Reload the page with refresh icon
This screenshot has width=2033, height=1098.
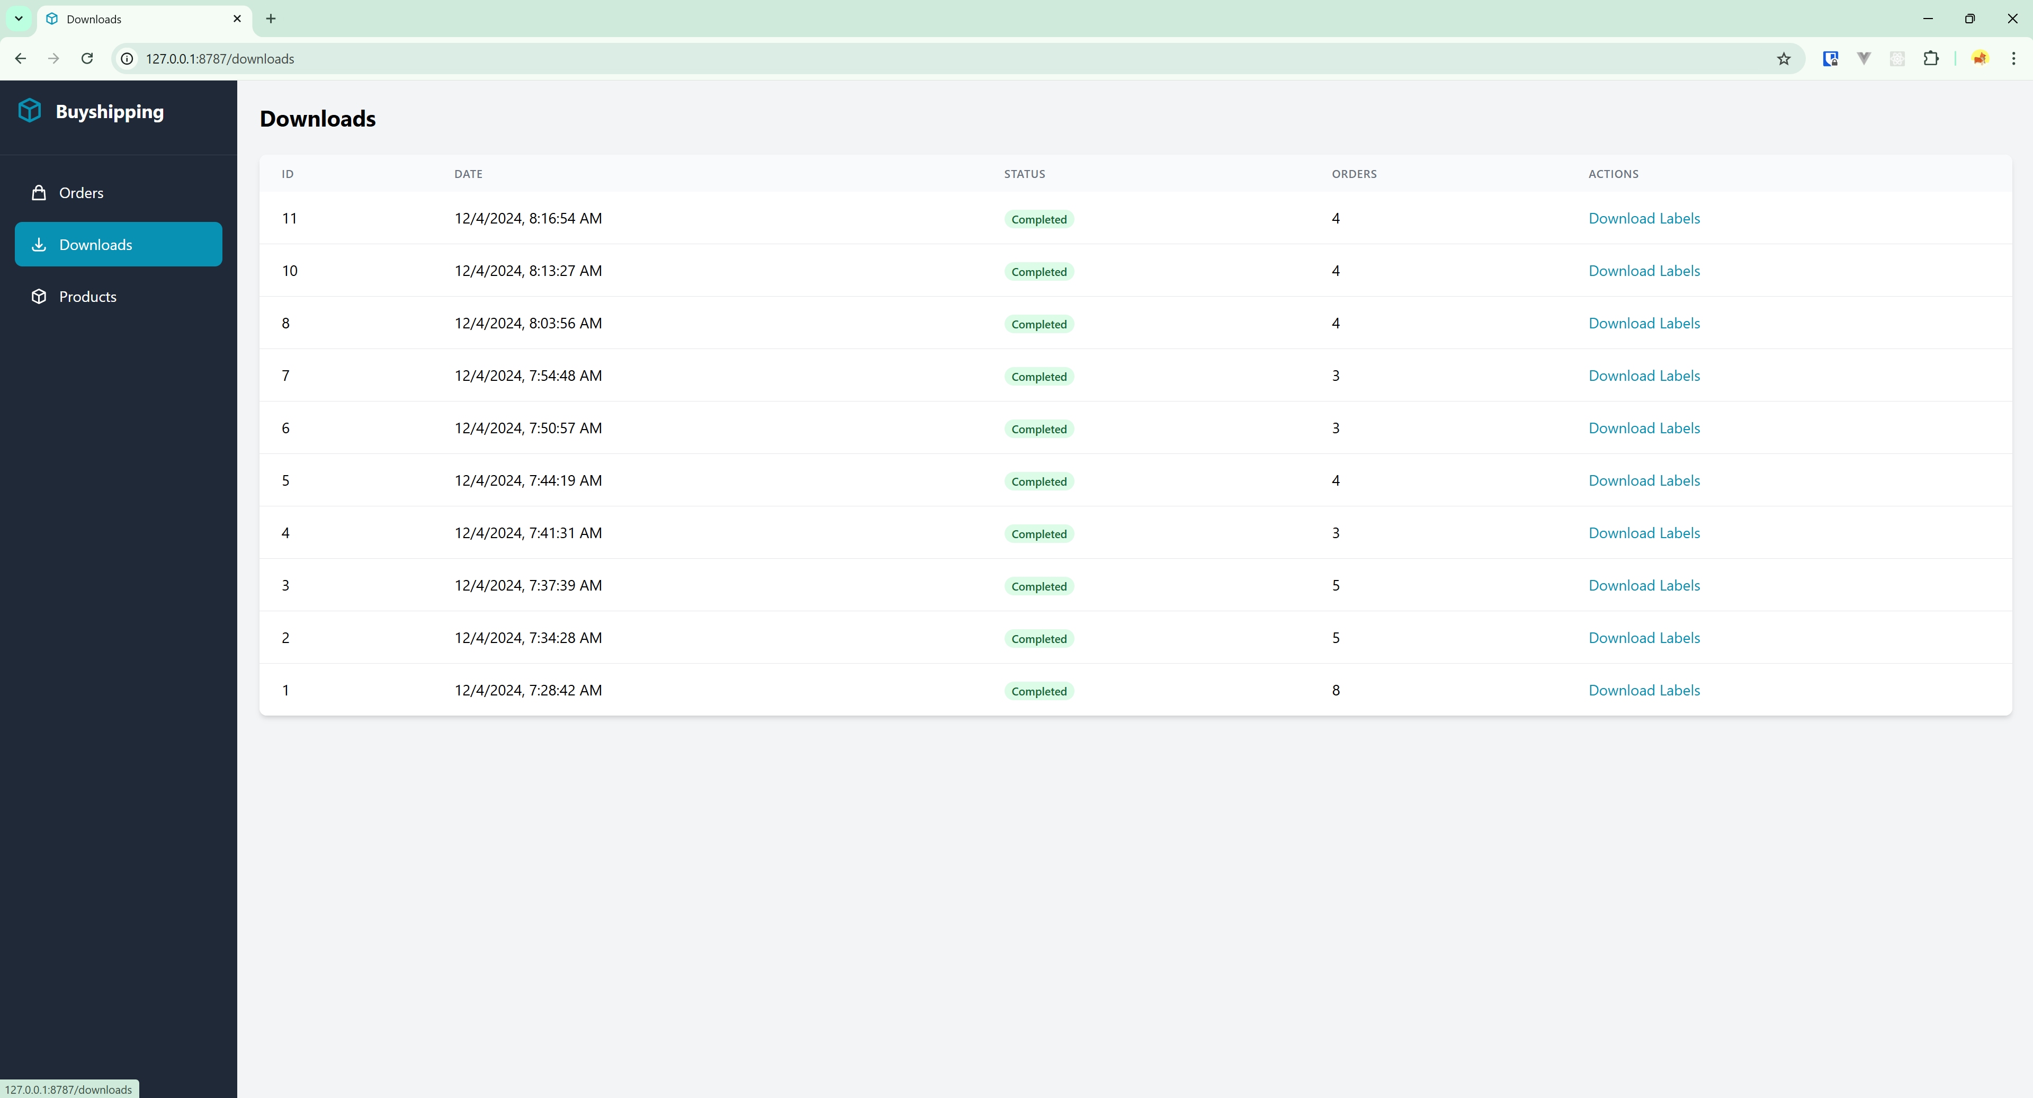(x=87, y=58)
